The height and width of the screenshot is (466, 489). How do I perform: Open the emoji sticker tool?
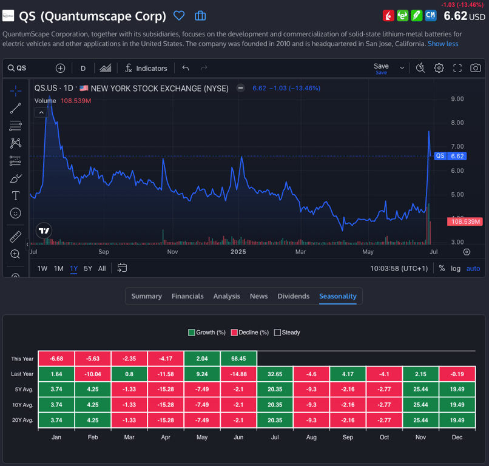pyautogui.click(x=16, y=213)
